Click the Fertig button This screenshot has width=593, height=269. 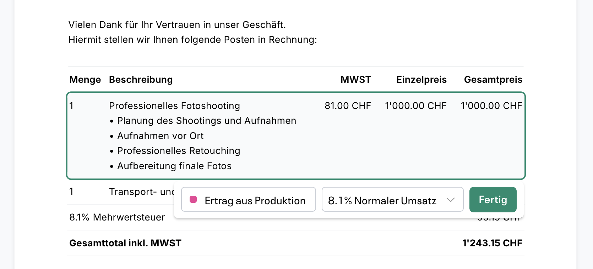tap(493, 200)
